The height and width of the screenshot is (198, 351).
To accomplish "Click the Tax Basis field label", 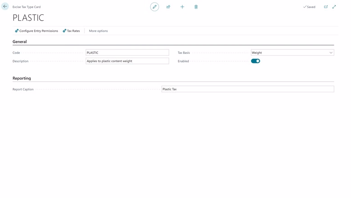I will pyautogui.click(x=184, y=53).
